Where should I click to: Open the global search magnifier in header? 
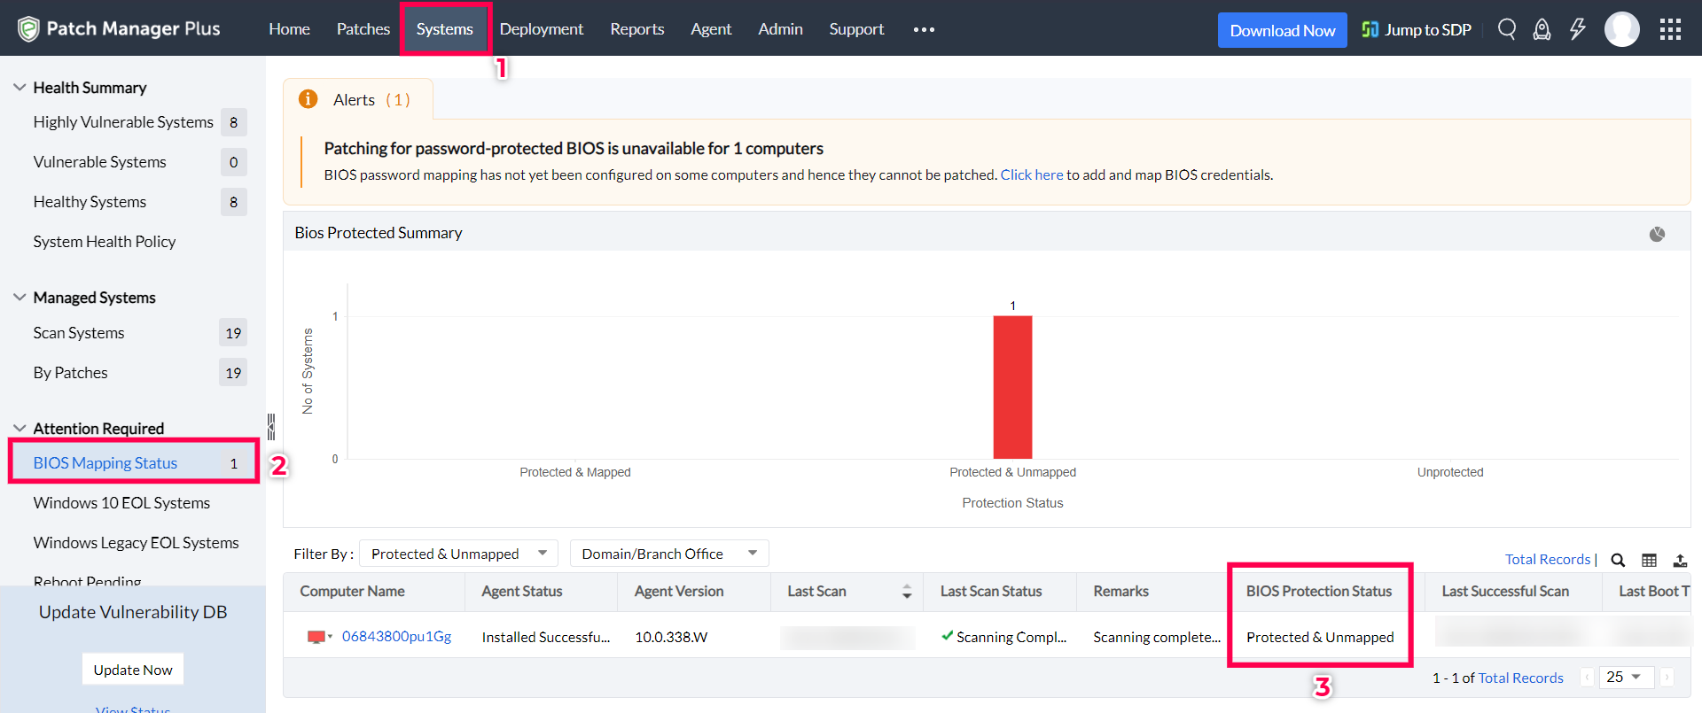[x=1506, y=29]
